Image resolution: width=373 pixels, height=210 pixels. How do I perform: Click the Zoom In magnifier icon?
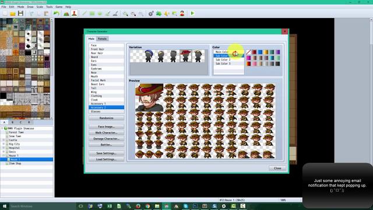click(x=125, y=13)
